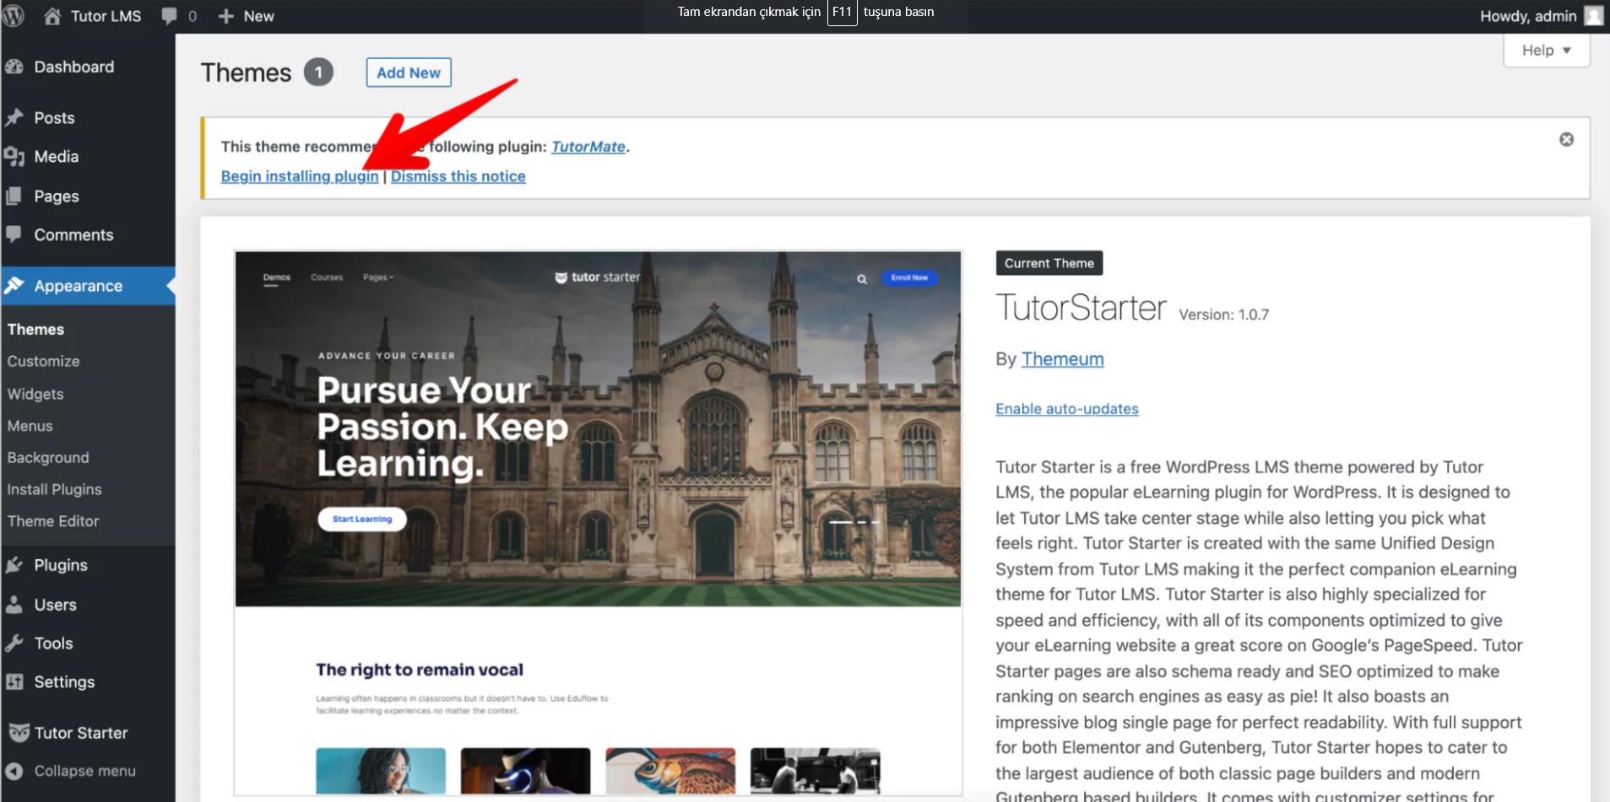
Task: Open the comments bubble icon in the admin bar
Action: (170, 16)
